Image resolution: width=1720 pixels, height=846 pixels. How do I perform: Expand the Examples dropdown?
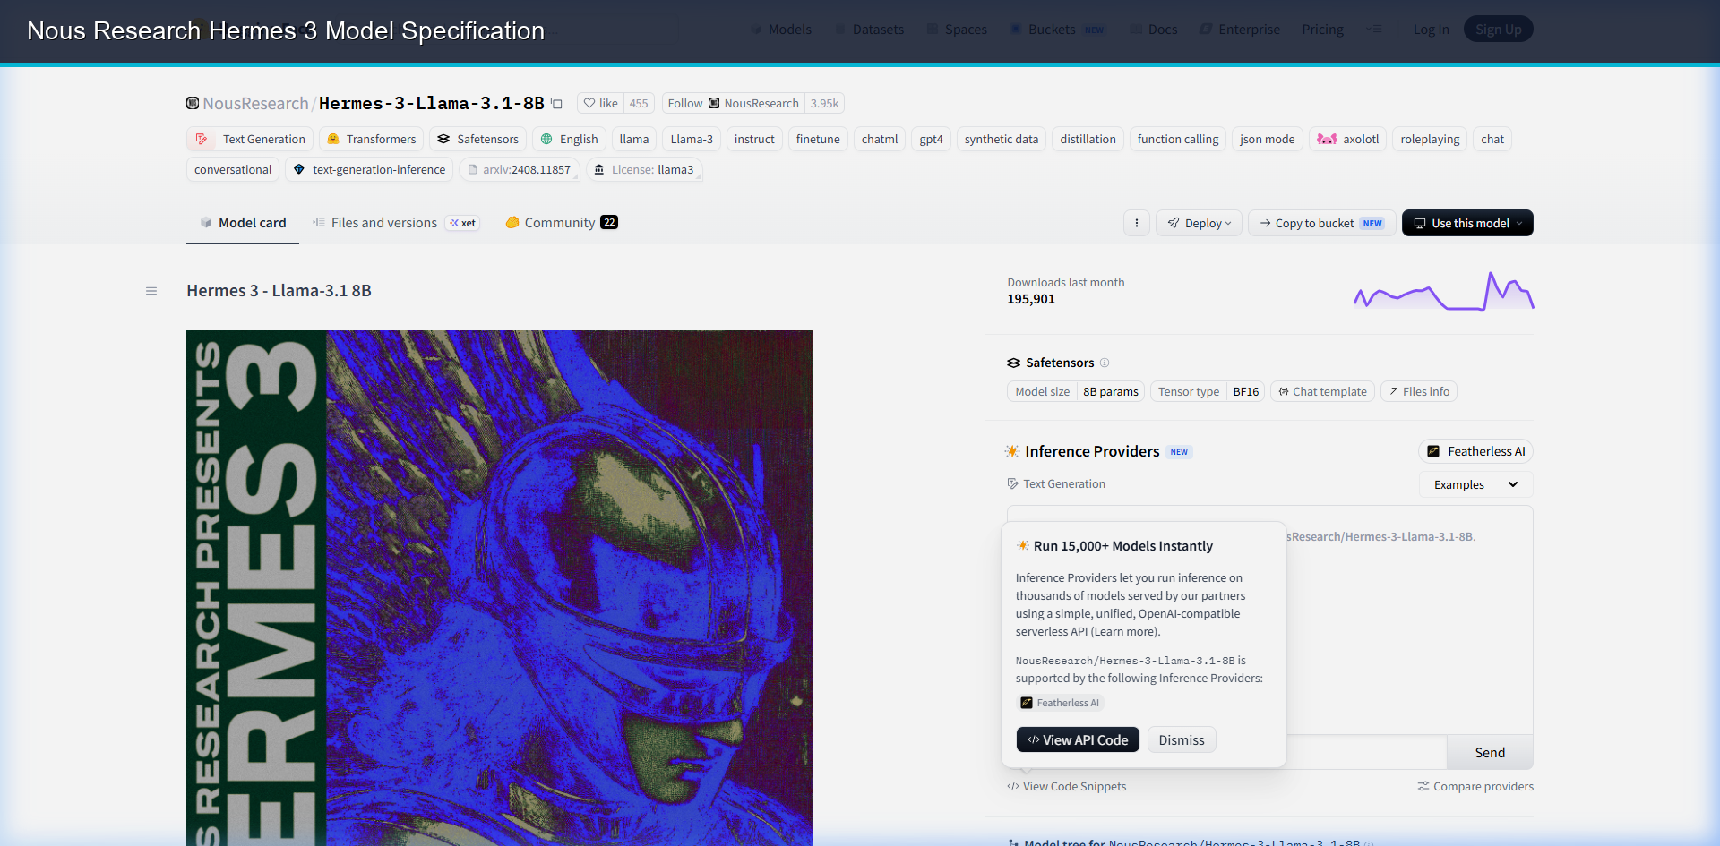click(1475, 484)
